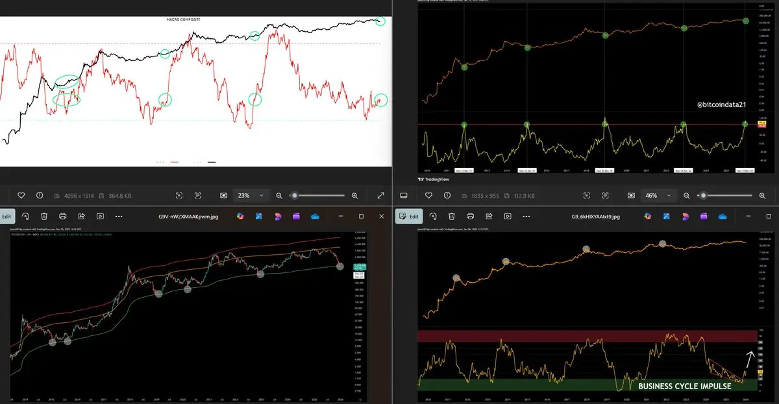Show actual size in the 23% zoom window
The width and height of the screenshot is (779, 404).
pos(224,195)
